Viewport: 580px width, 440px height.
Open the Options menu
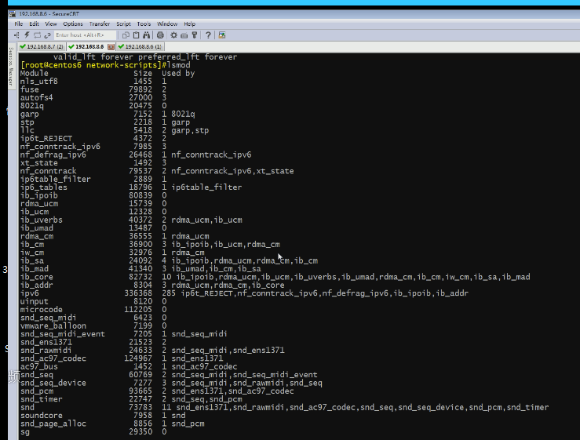tap(73, 24)
